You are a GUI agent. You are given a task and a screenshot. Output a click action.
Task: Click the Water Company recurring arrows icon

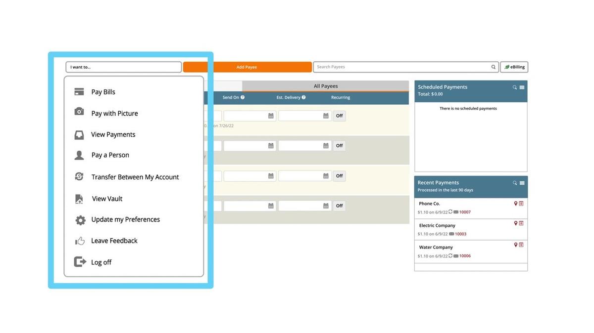click(450, 256)
